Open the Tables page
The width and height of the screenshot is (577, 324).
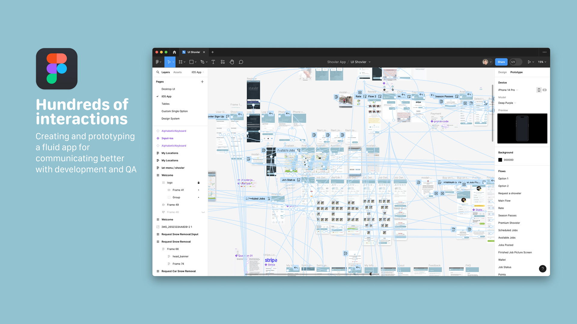pos(165,104)
